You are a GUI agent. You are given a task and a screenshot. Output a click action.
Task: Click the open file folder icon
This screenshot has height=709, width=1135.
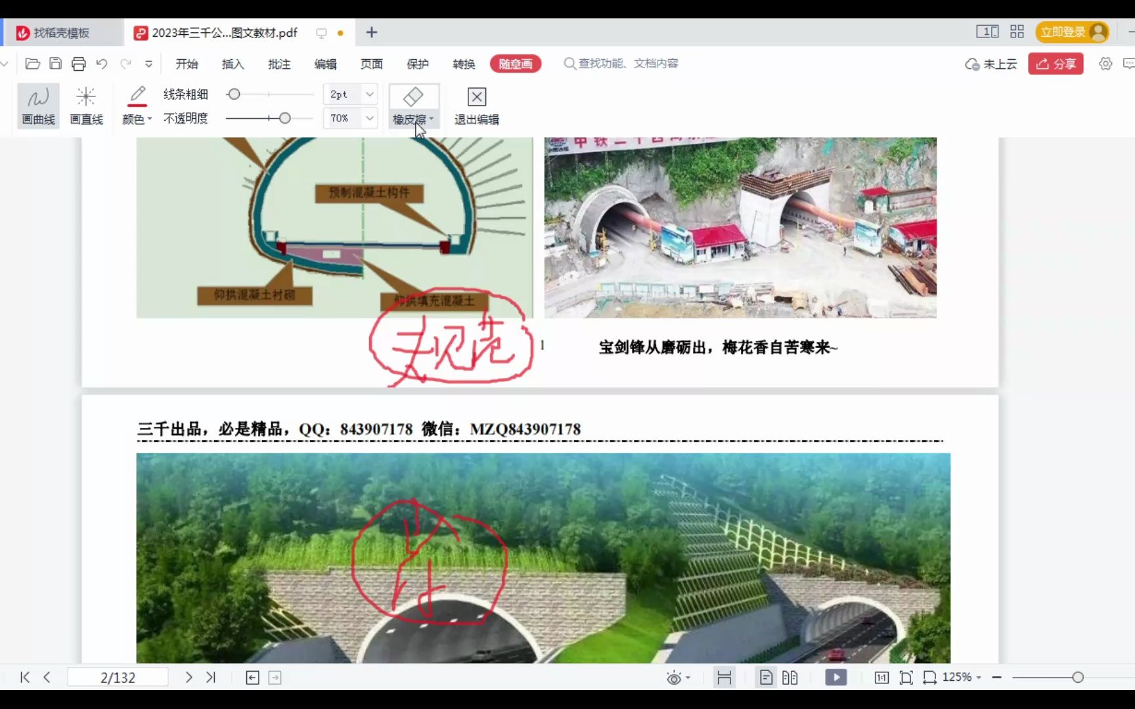tap(32, 64)
